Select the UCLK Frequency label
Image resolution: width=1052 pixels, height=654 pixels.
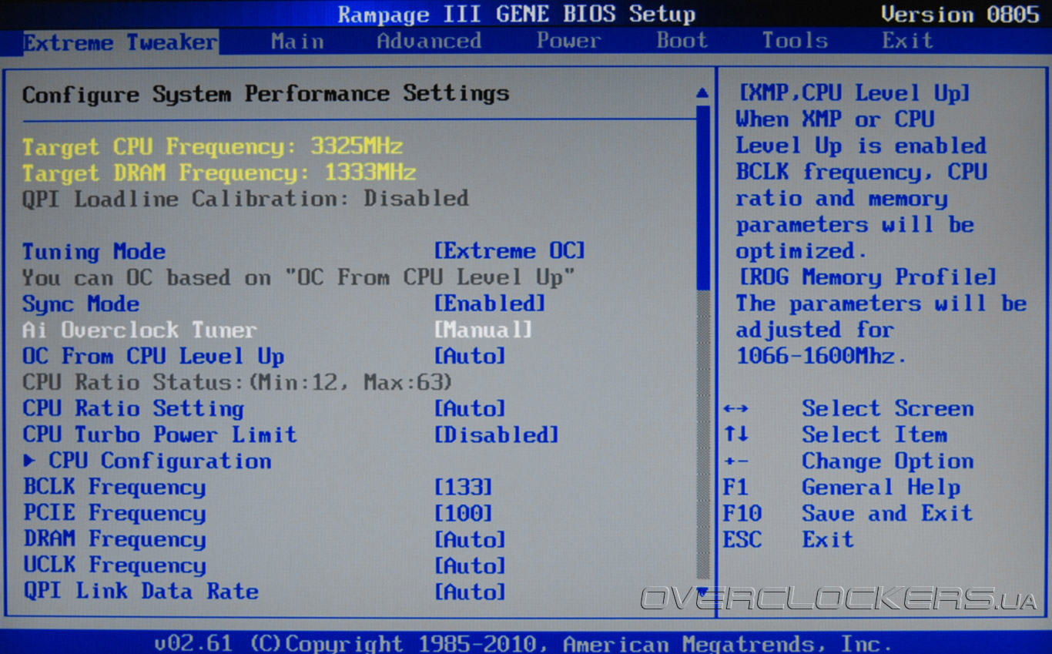point(114,565)
